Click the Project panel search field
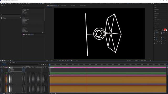The image size is (168, 94). 11,14
